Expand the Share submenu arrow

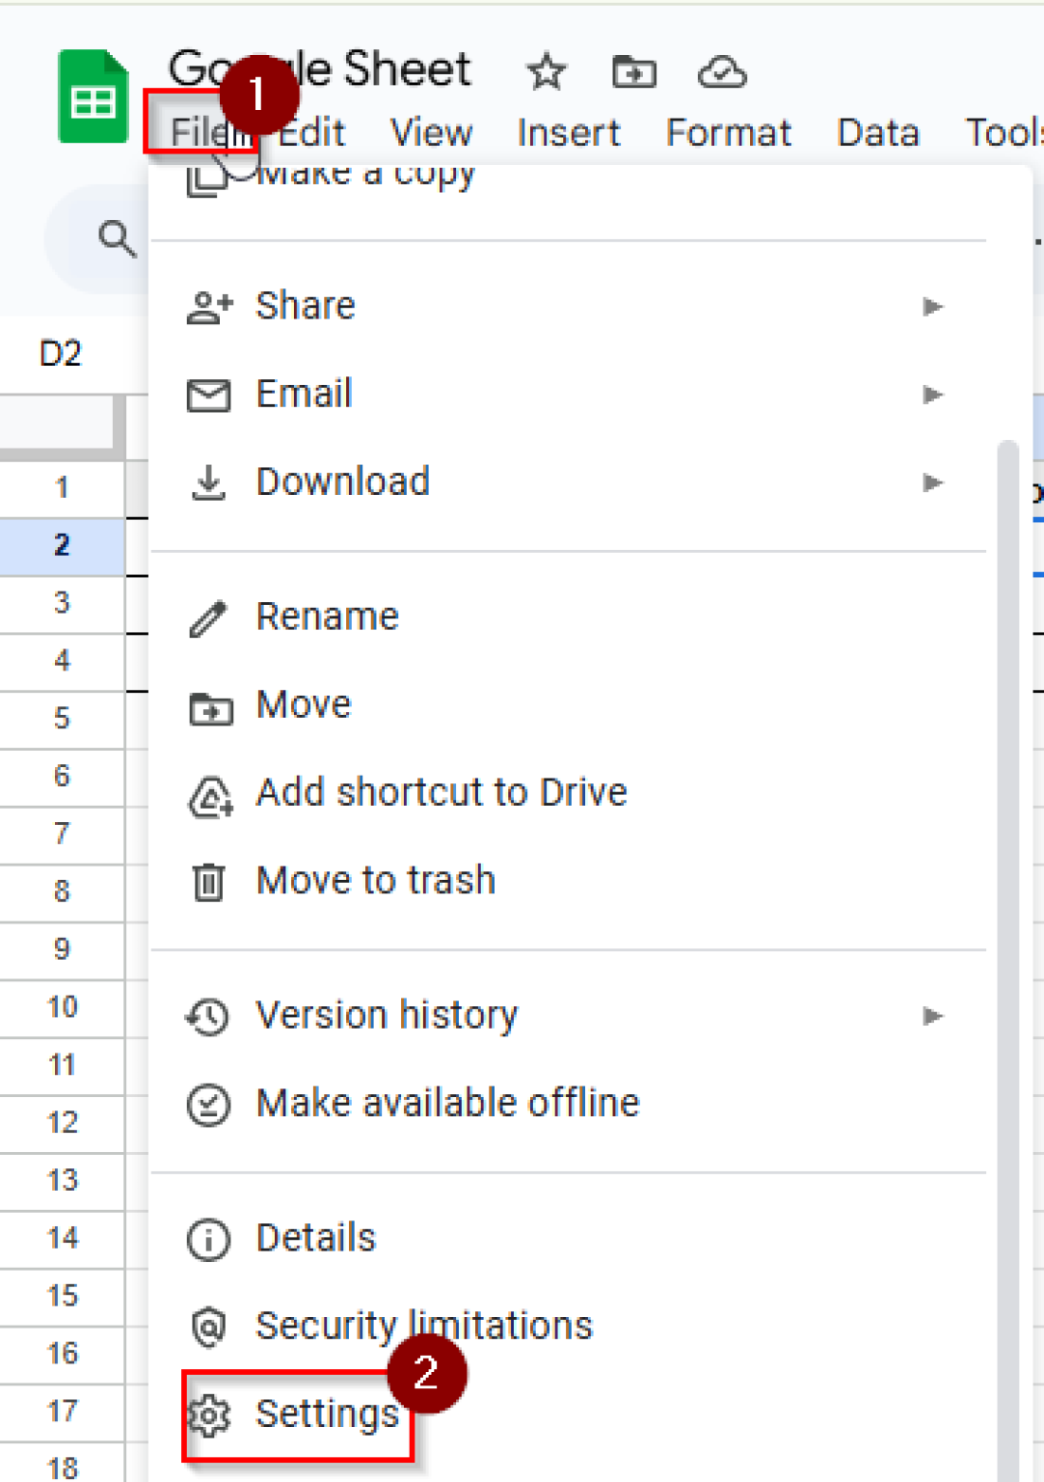click(x=931, y=306)
